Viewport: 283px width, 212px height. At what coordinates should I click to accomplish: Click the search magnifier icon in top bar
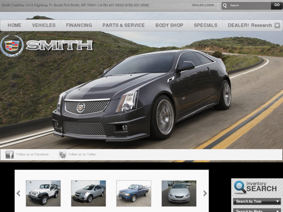point(225,5)
